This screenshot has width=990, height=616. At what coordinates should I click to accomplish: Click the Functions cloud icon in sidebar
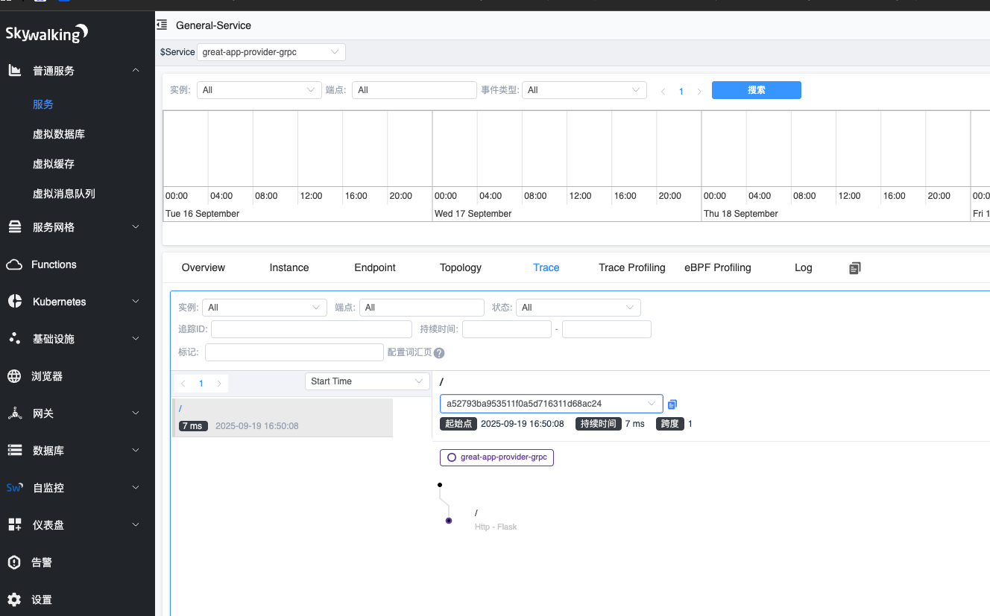tap(14, 264)
